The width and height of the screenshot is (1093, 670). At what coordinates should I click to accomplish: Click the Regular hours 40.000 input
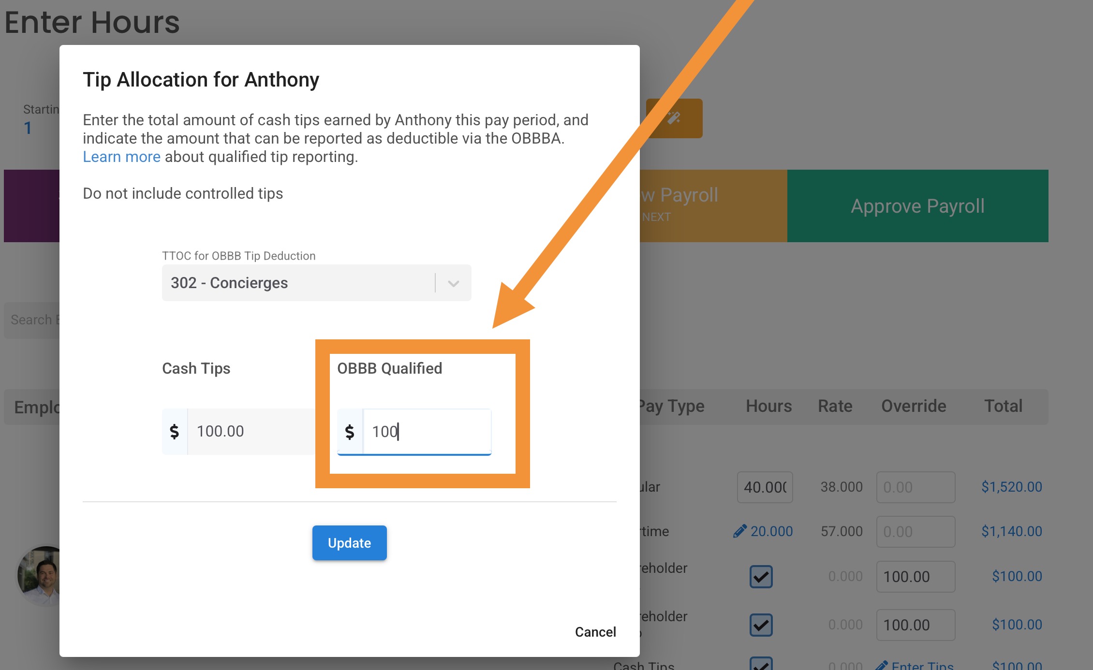(765, 487)
